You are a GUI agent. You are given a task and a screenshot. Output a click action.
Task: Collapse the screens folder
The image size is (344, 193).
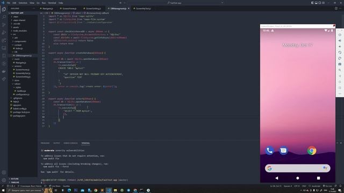[18, 66]
